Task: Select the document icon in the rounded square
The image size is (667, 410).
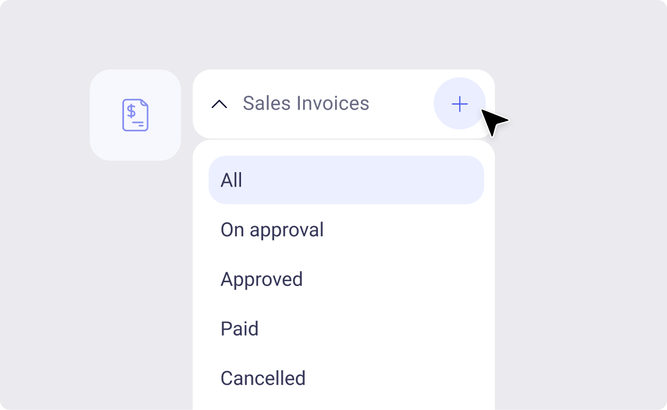Action: 135,114
